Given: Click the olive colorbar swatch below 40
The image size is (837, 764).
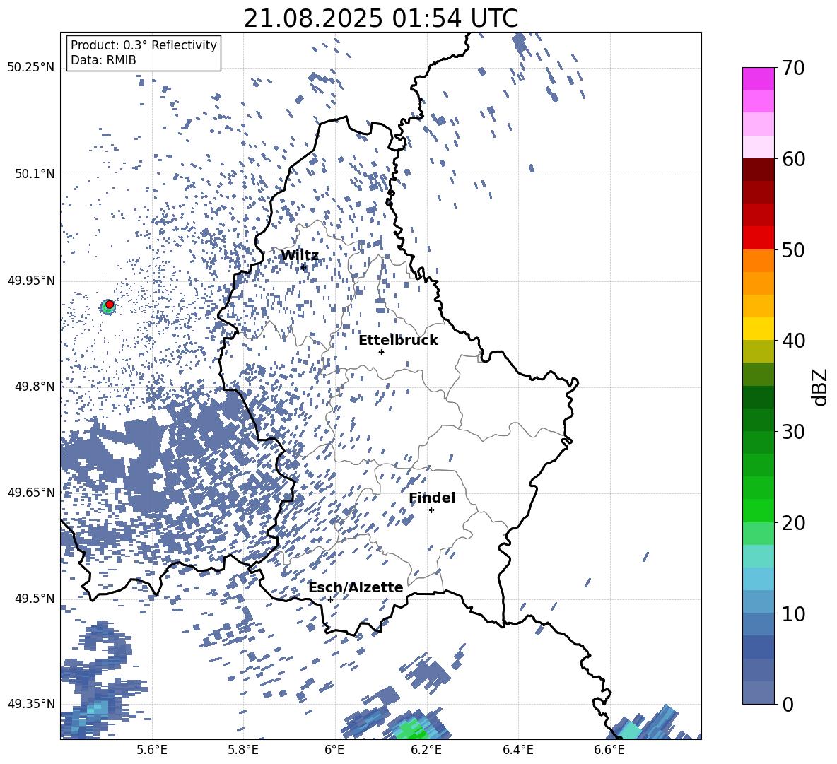Looking at the screenshot, I should pos(759,351).
